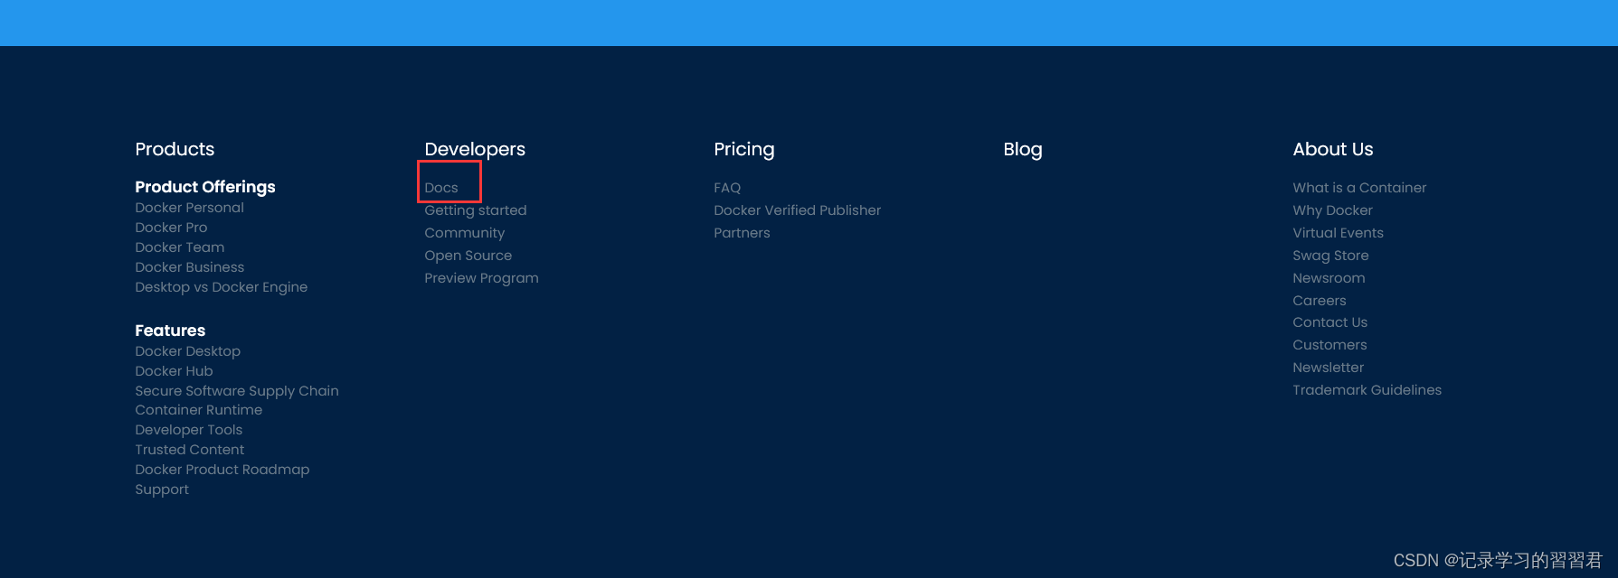Click the Features heading

coord(170,331)
